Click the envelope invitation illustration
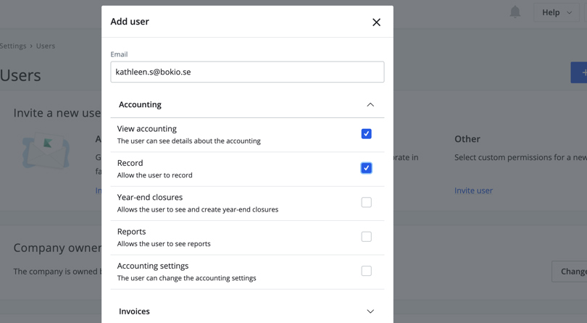587x323 pixels. (x=45, y=154)
